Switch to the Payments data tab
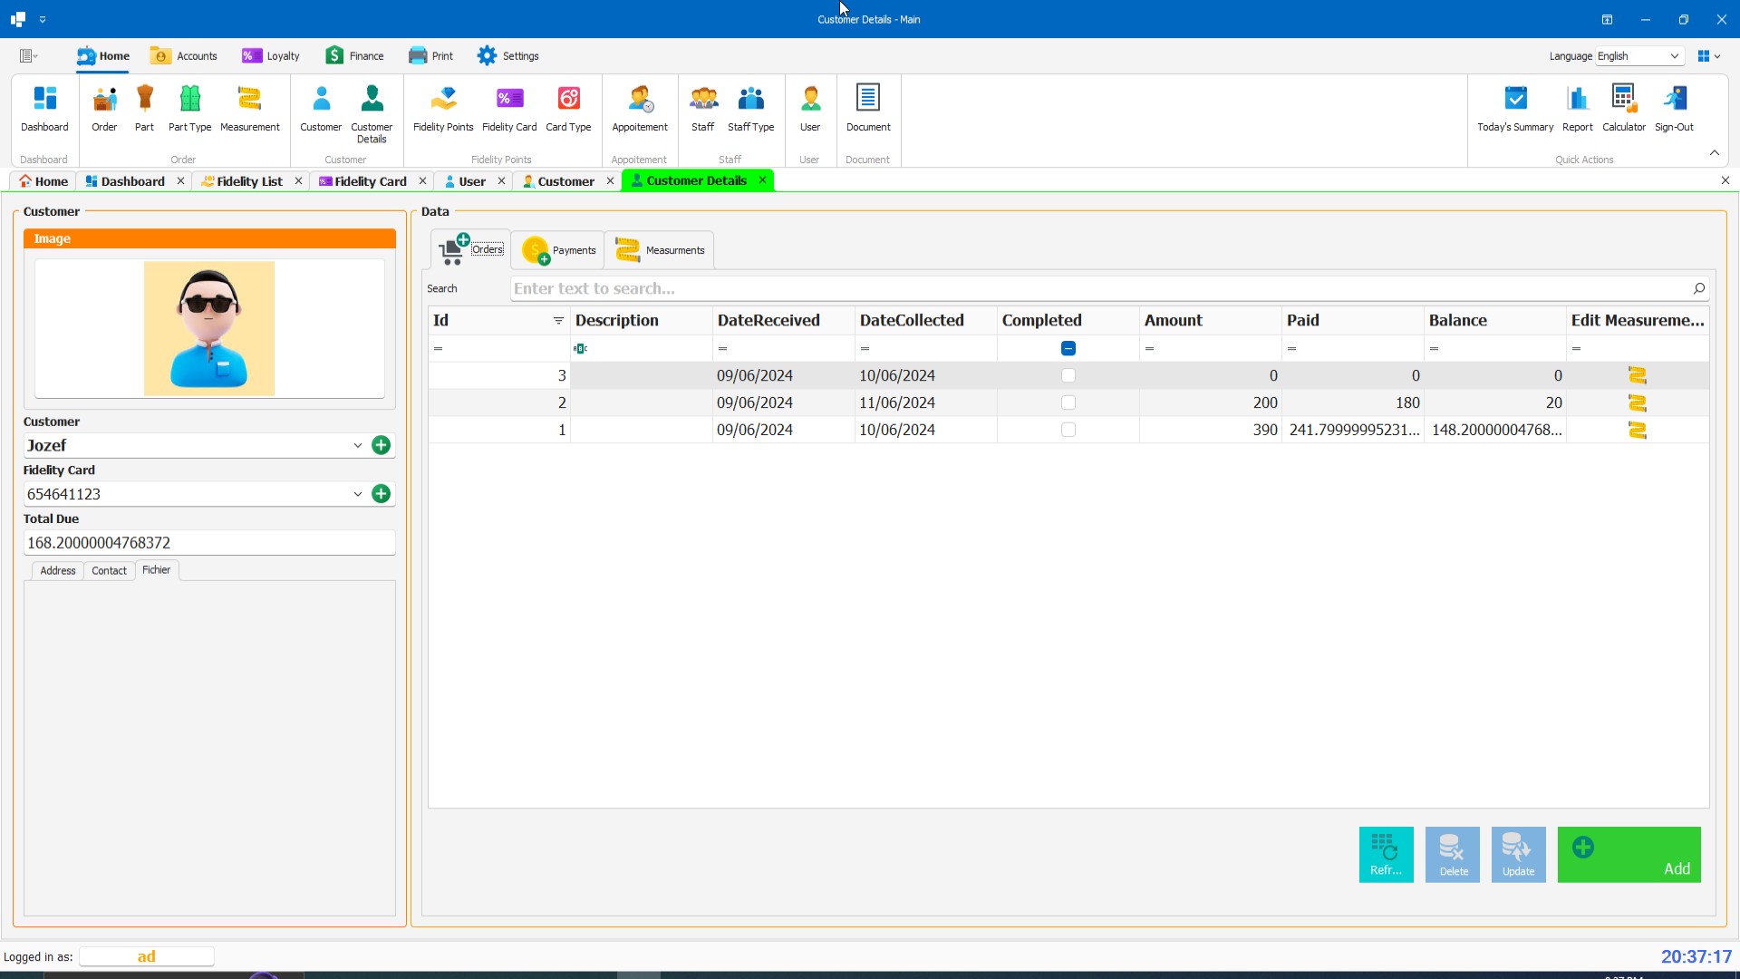 559,250
